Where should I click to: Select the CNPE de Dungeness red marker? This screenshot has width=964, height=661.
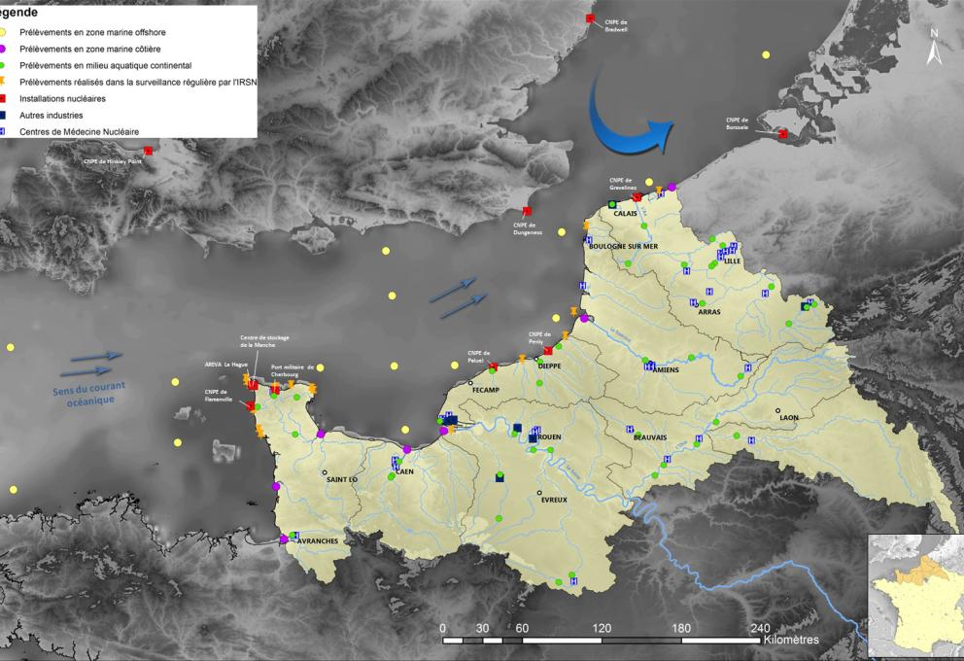pos(527,211)
